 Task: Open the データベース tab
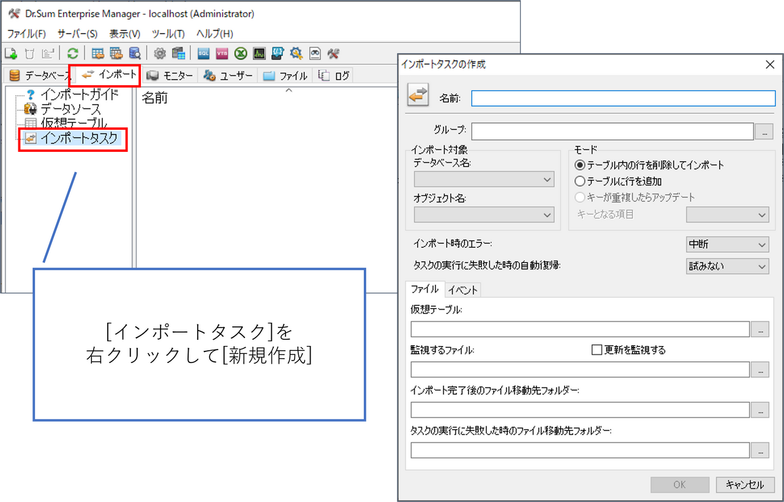coord(40,76)
